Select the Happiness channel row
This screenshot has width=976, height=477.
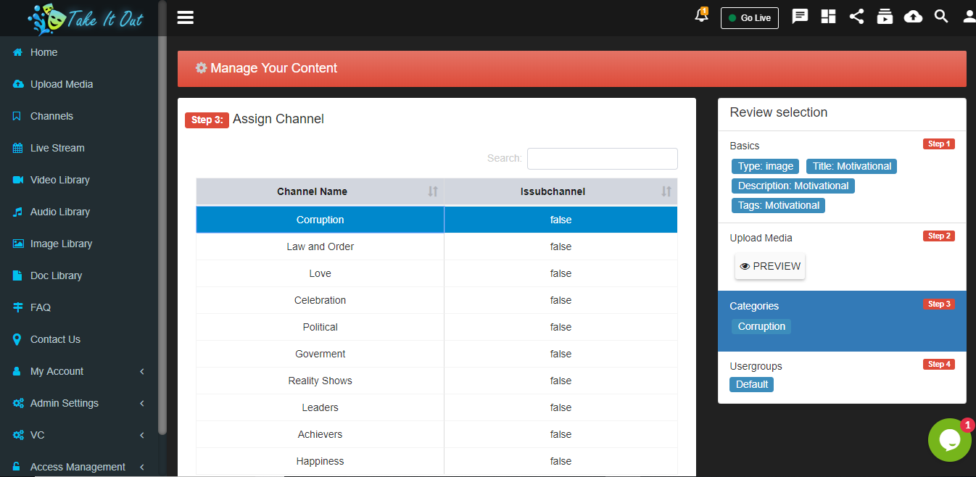(x=437, y=461)
